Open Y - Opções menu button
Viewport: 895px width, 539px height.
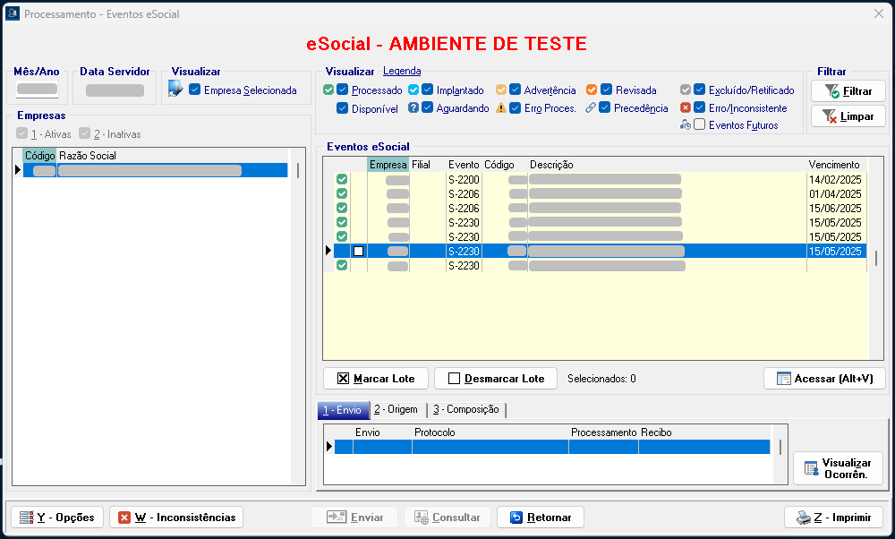click(x=57, y=518)
